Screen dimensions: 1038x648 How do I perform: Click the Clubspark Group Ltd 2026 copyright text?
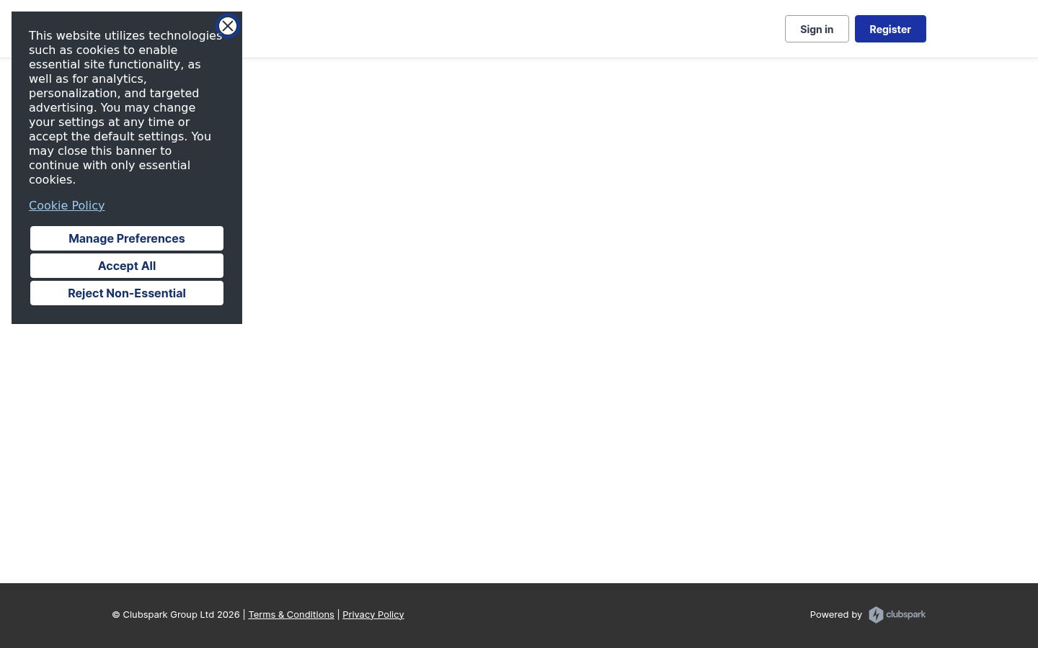pos(176,614)
